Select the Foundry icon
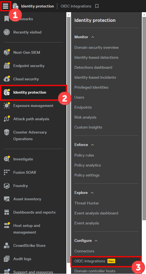 pyautogui.click(x=7, y=186)
